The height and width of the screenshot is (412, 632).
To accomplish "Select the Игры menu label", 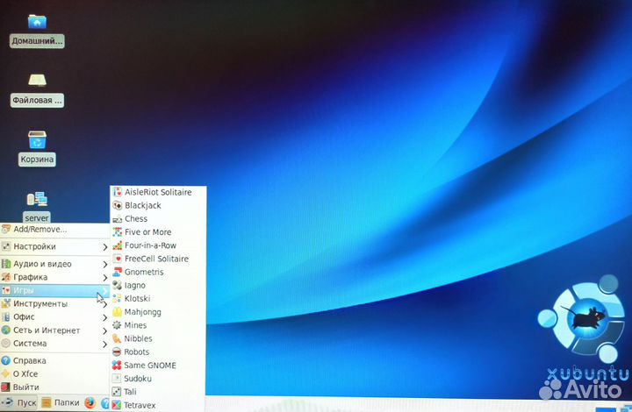I will pos(24,290).
